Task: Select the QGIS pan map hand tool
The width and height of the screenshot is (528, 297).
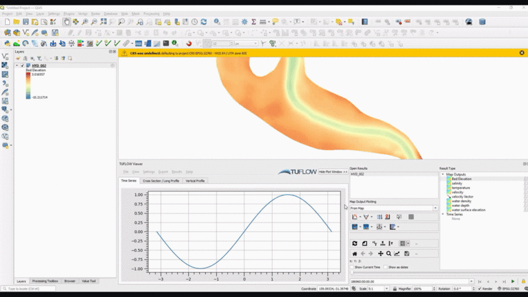Action: pyautogui.click(x=67, y=22)
